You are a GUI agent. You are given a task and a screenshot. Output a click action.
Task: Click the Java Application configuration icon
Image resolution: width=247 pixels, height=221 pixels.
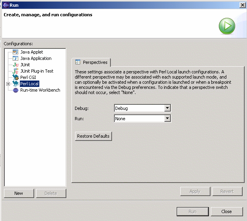(x=15, y=58)
